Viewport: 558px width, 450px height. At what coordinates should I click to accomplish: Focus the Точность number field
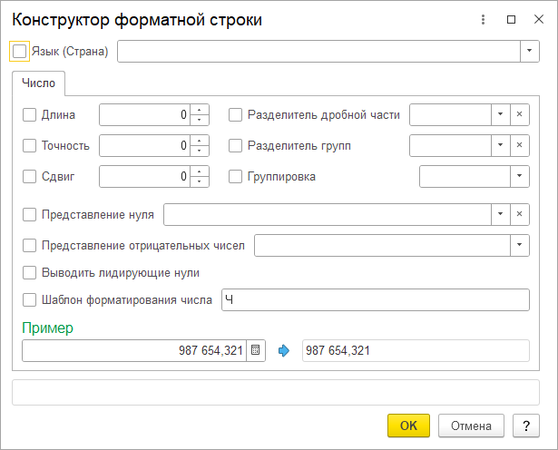pos(145,145)
